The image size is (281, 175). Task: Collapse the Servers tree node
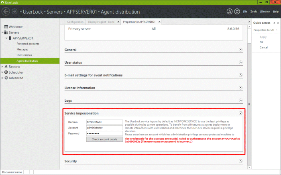pos(2,32)
